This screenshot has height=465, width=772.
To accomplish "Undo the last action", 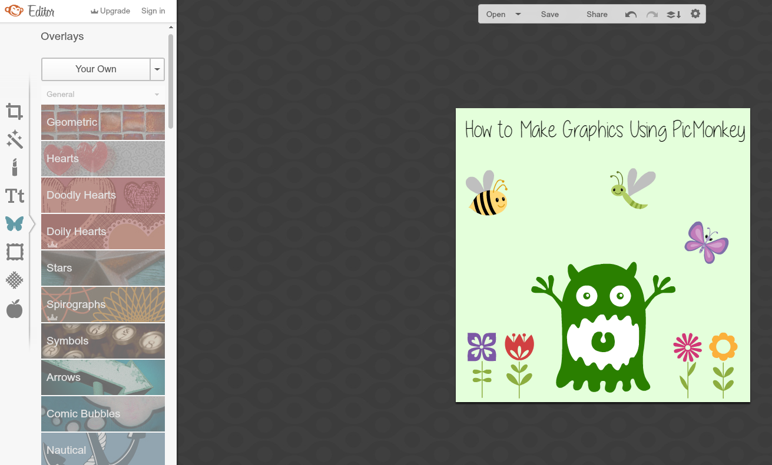I will click(631, 14).
